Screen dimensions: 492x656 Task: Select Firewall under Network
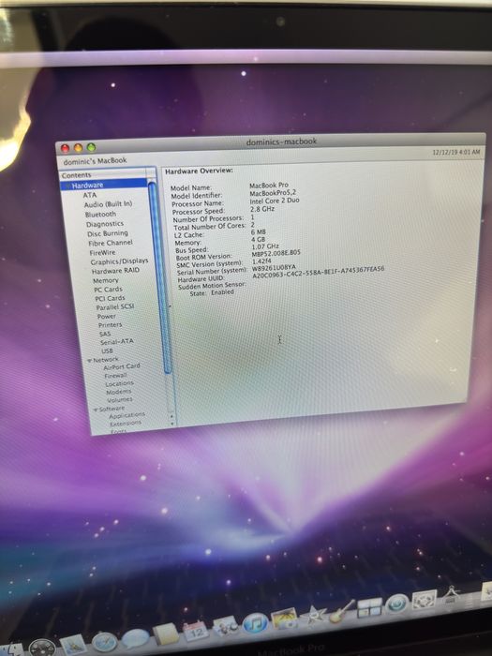click(116, 375)
